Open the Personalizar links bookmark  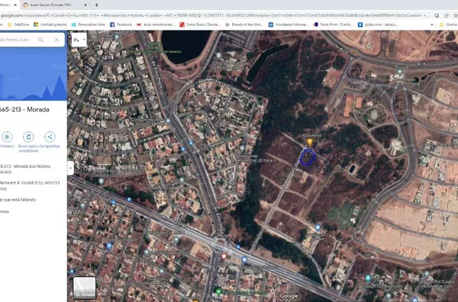tap(89, 25)
